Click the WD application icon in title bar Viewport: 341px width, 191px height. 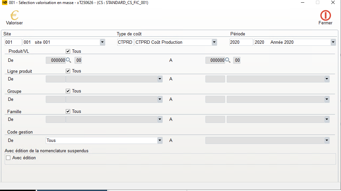(x=5, y=3)
